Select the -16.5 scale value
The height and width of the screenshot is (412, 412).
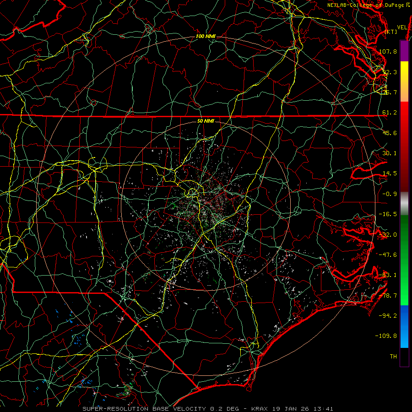388,214
